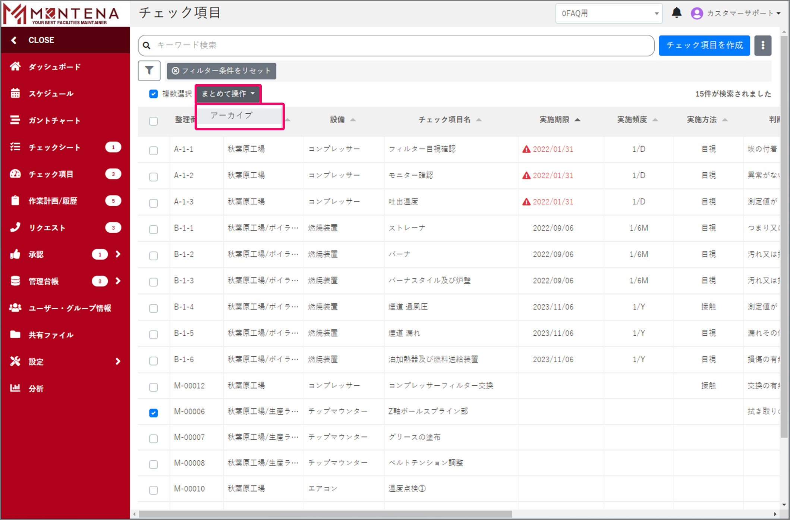Check the A-1-1 row checkbox
Viewport: 790px width, 520px height.
pyautogui.click(x=153, y=150)
